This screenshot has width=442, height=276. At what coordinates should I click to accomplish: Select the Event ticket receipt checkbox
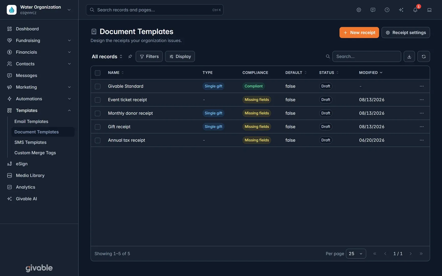(x=97, y=100)
